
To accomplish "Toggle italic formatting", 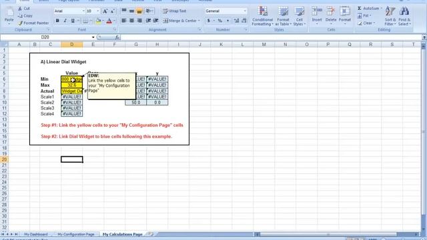I will [65, 21].
